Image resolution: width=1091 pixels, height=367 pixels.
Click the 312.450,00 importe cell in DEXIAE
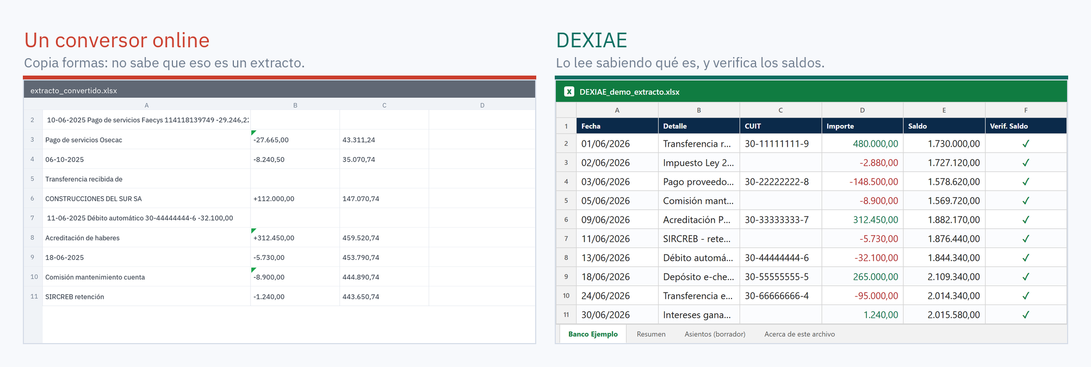pos(863,220)
